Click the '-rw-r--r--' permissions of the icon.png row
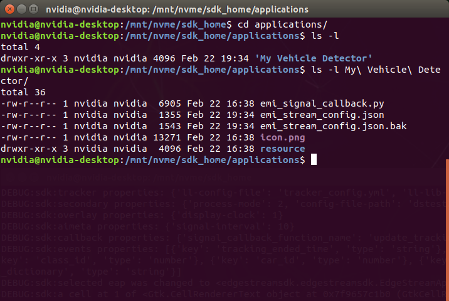Image resolution: width=449 pixels, height=301 pixels. pyautogui.click(x=29, y=137)
